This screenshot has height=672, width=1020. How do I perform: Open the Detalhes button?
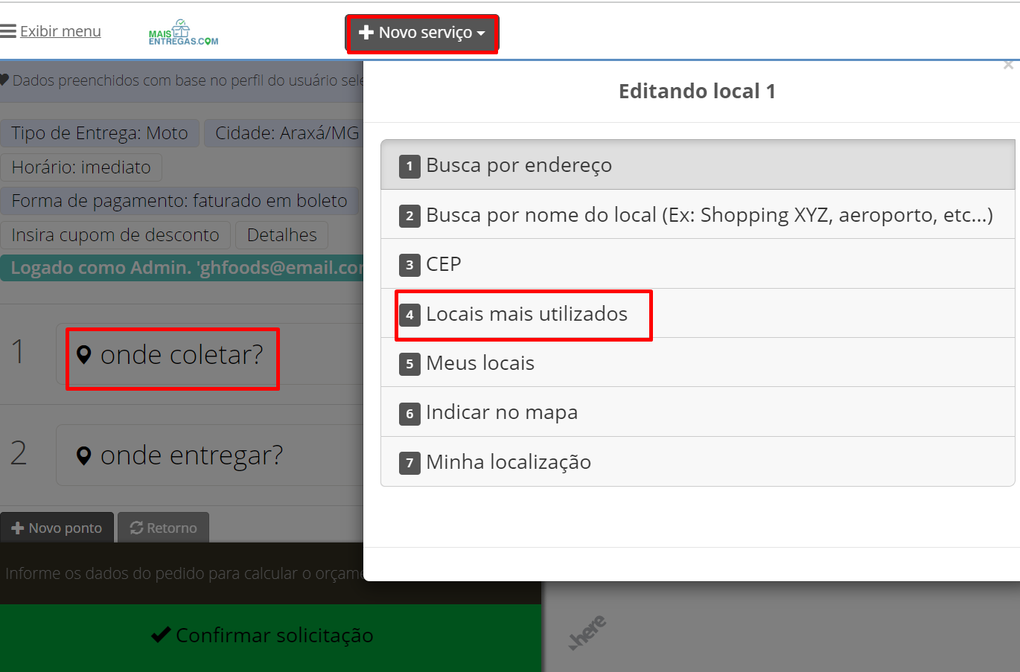click(282, 234)
